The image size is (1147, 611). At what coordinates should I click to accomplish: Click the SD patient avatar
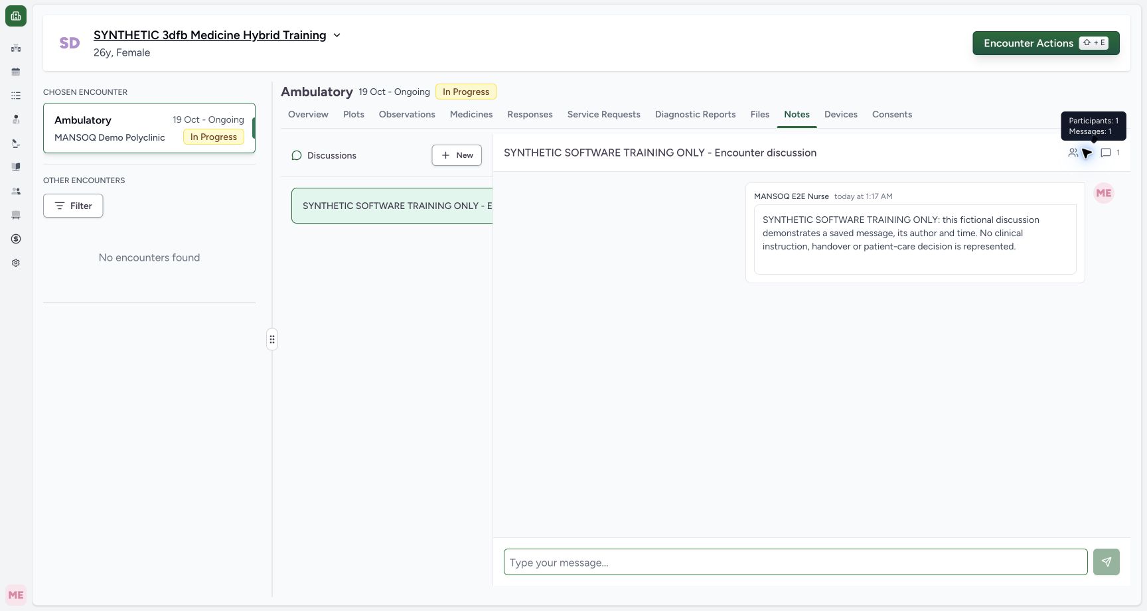(x=70, y=43)
